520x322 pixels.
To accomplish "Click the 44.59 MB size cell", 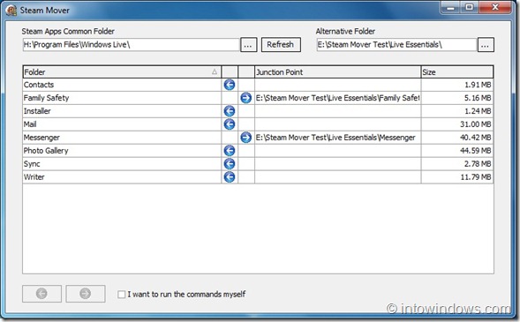I will coord(457,150).
